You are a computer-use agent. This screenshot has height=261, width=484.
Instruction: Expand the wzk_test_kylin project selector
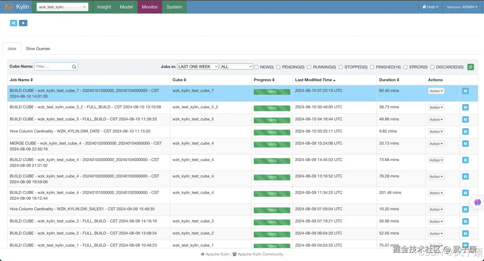pyautogui.click(x=63, y=7)
